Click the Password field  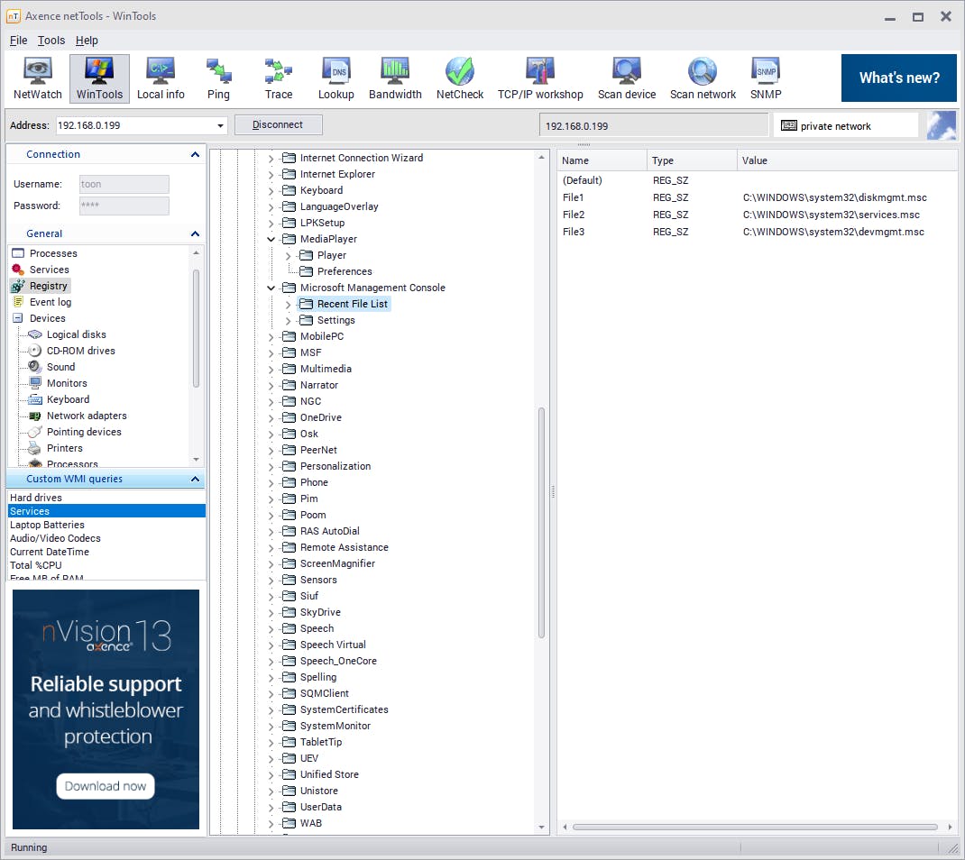coord(124,206)
